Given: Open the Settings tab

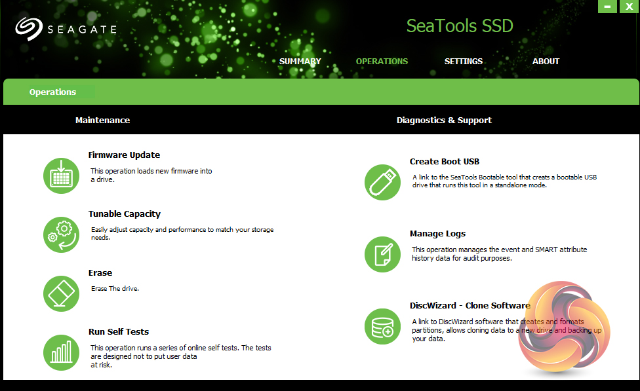Looking at the screenshot, I should point(463,62).
